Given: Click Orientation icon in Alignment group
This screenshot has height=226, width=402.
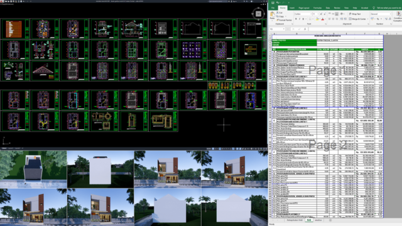Looking at the screenshot, I should [x=342, y=14].
